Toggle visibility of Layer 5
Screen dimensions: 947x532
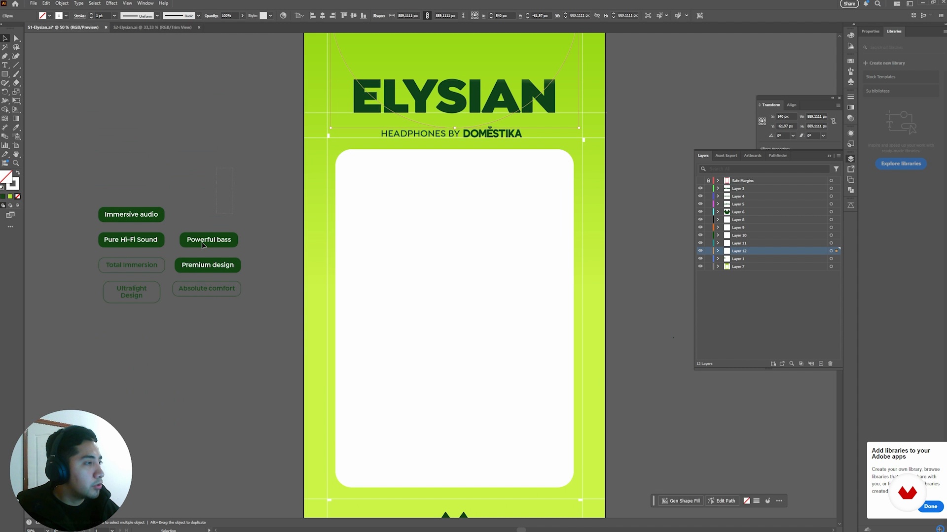point(700,204)
